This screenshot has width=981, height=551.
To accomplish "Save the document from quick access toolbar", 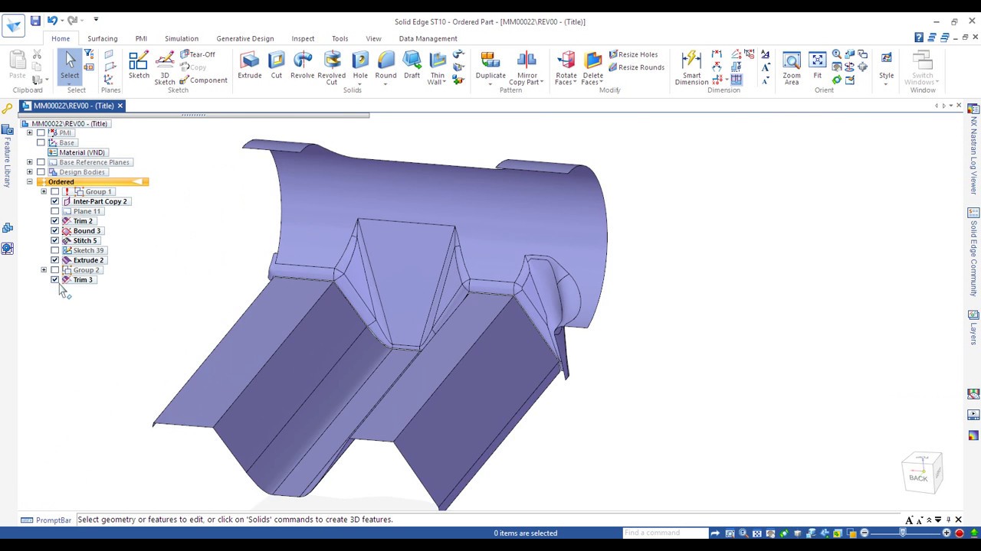I will 35,21.
